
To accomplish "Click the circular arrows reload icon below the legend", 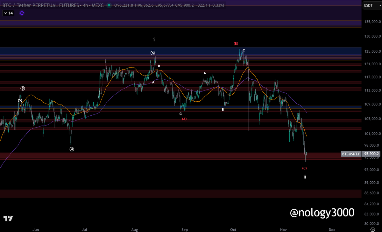I will click(x=22, y=13).
